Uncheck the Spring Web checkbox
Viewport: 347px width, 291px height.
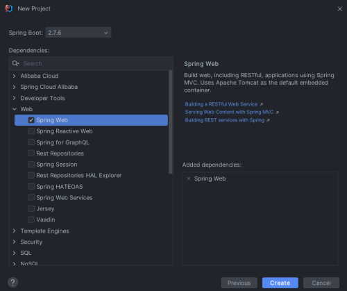pyautogui.click(x=31, y=120)
